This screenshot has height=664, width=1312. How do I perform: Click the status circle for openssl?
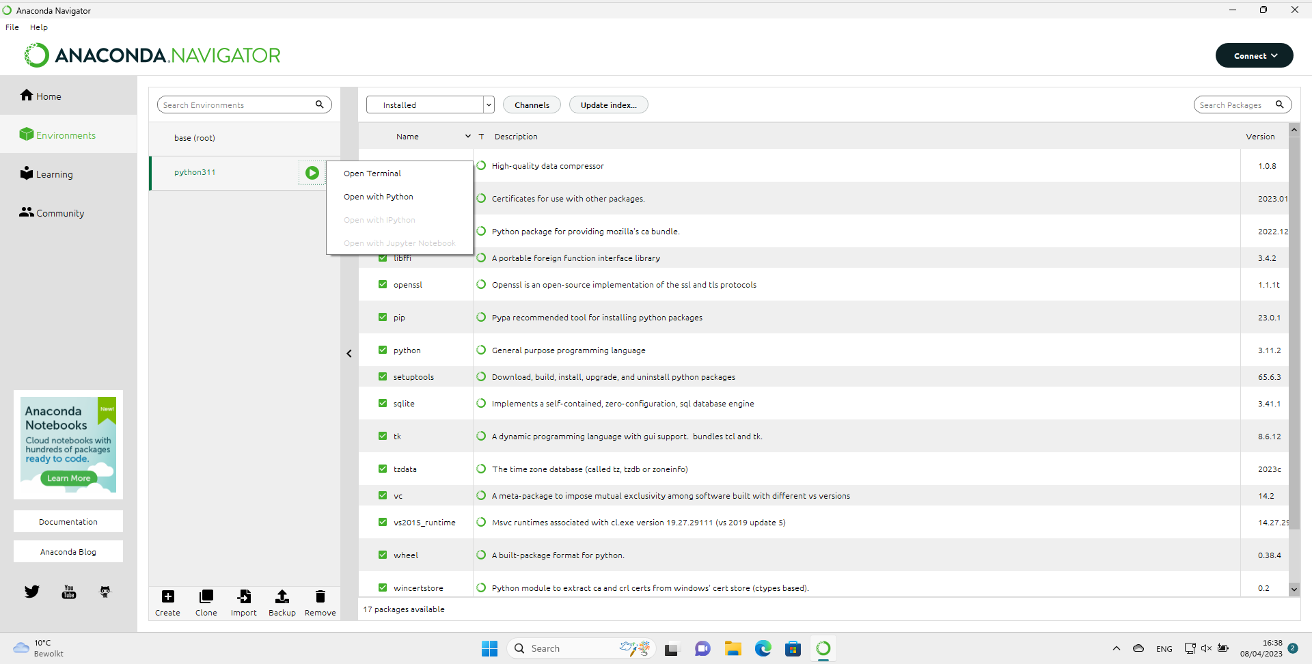(x=481, y=284)
